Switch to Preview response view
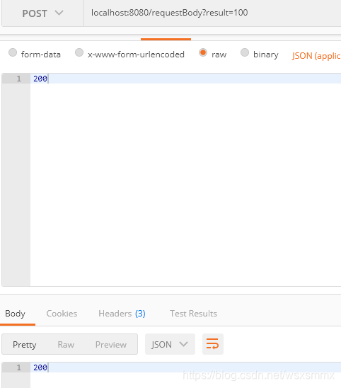This screenshot has width=341, height=388. [111, 344]
